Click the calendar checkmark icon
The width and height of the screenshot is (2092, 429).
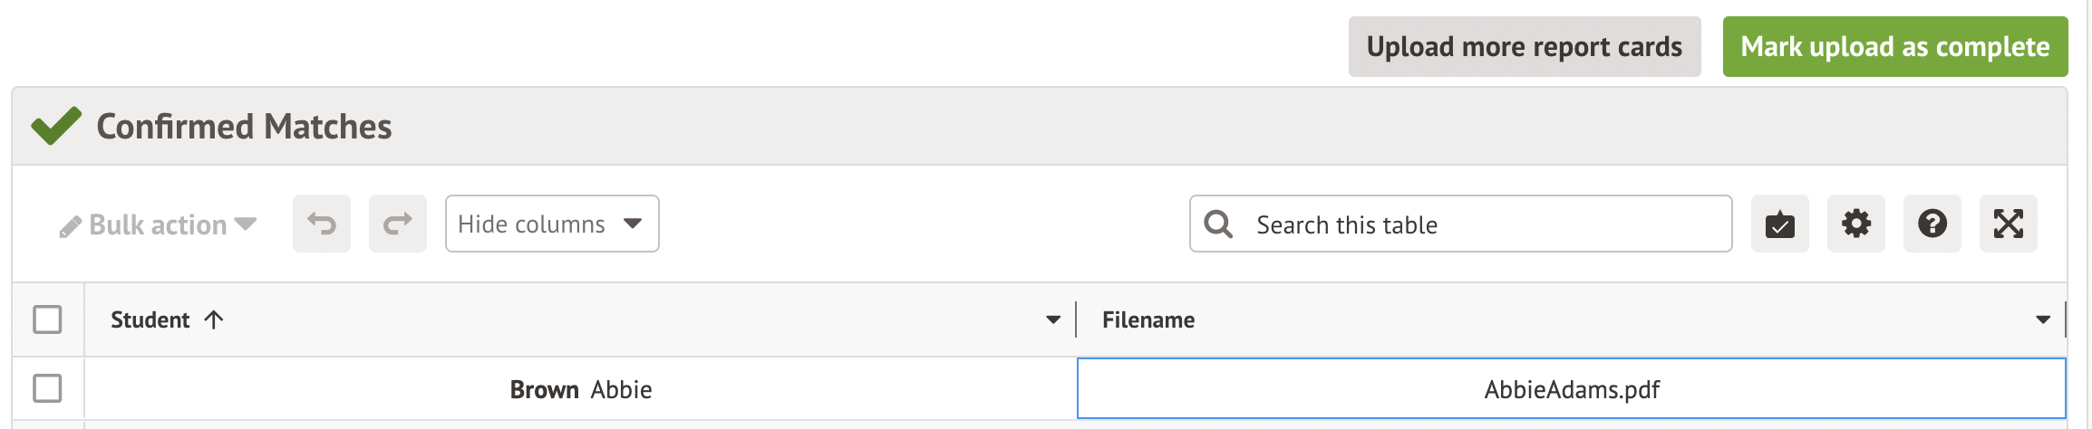[x=1779, y=224]
